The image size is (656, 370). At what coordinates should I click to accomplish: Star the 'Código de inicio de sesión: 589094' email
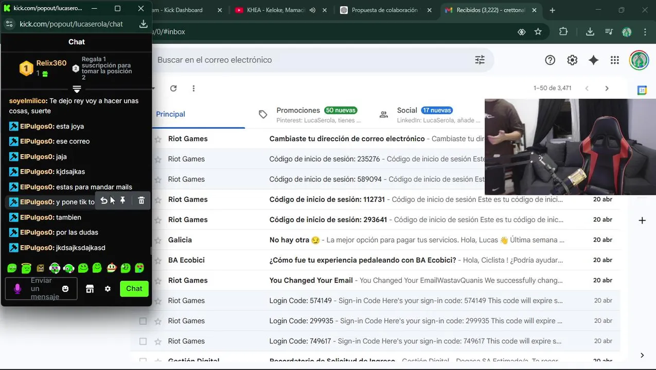tap(158, 179)
